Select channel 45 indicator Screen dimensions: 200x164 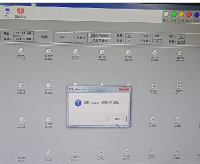click(x=152, y=151)
